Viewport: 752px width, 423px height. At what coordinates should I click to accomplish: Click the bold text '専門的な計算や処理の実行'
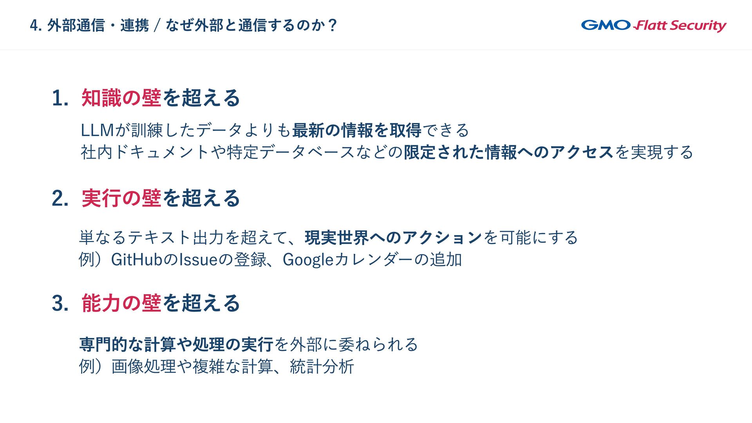(176, 345)
